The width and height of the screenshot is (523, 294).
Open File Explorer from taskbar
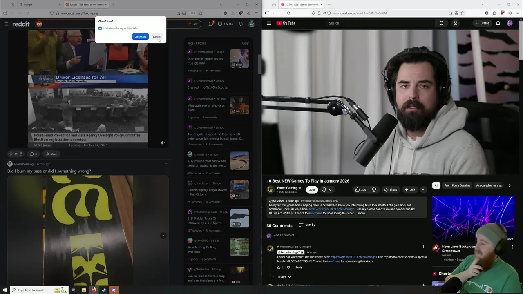tap(84, 290)
